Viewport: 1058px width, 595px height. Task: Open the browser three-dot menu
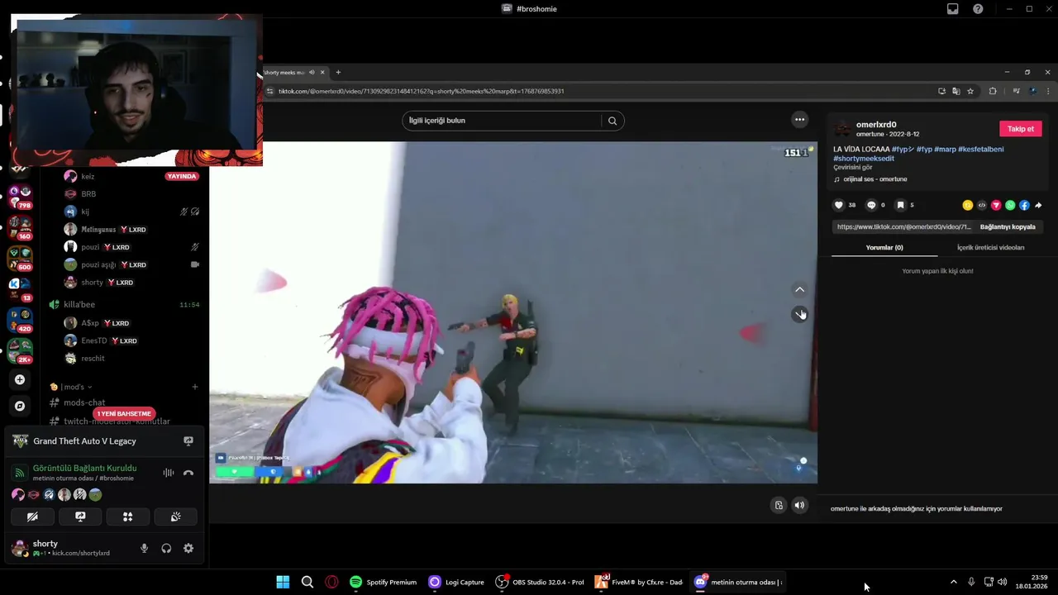pos(1048,91)
